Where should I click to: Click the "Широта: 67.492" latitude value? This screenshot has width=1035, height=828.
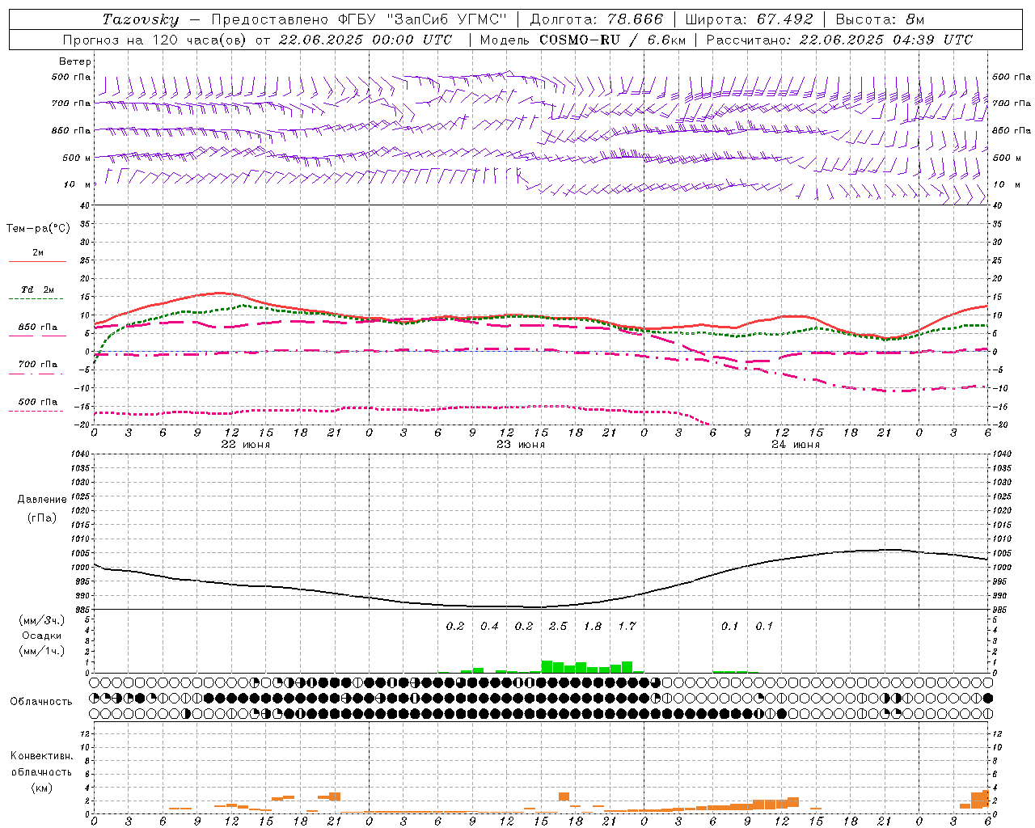tap(749, 19)
